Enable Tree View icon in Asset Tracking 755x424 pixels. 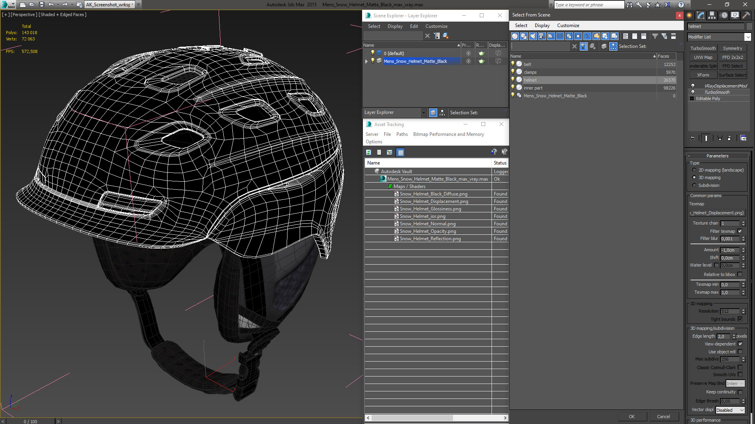pos(389,152)
